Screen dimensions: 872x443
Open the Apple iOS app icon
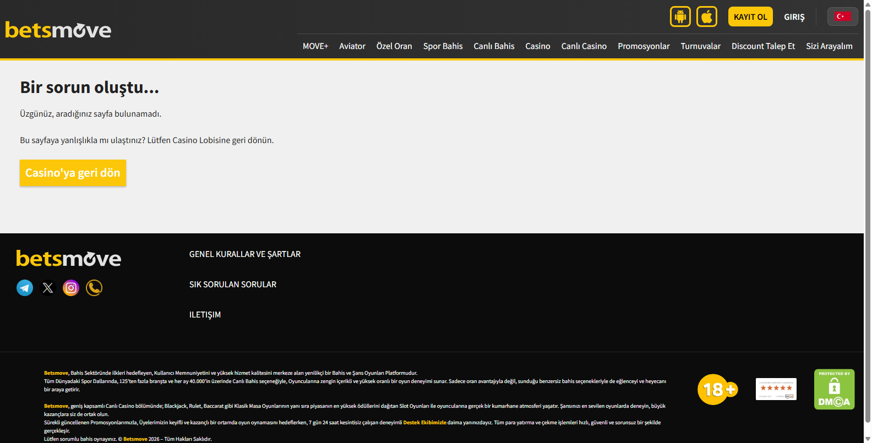707,17
